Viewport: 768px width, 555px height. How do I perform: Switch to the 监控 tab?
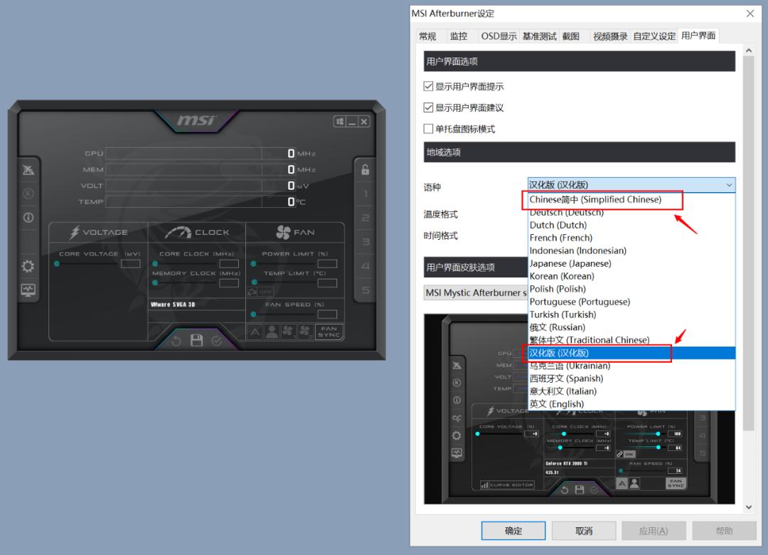point(459,36)
